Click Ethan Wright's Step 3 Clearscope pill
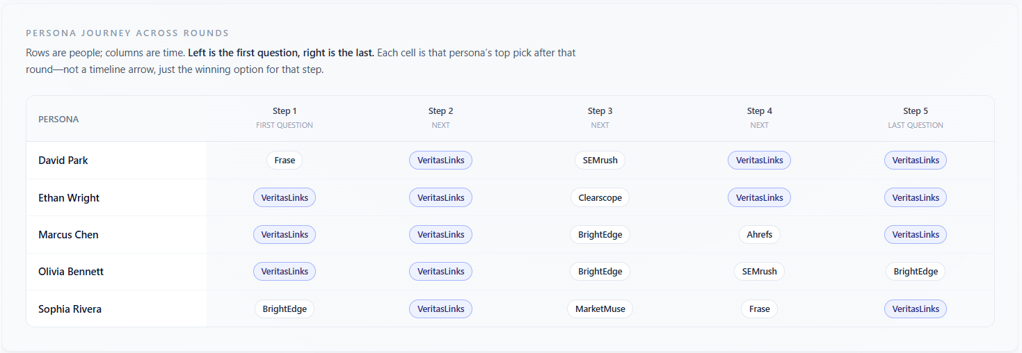Viewport: 1022px width, 353px height. coord(600,198)
